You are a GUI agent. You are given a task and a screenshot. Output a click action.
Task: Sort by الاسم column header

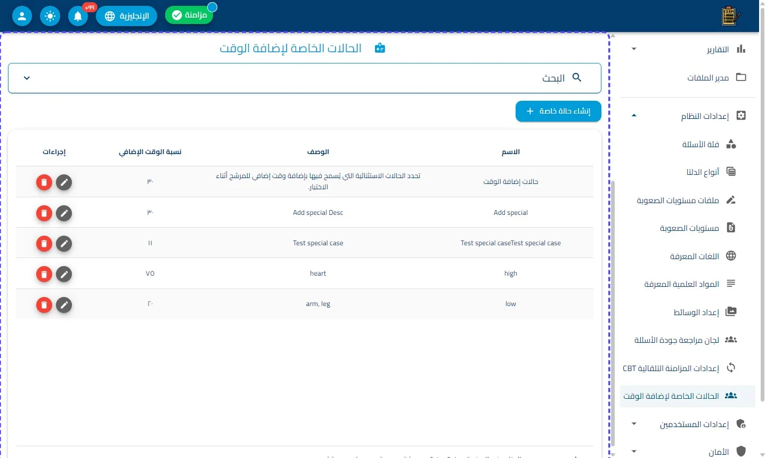pos(511,152)
